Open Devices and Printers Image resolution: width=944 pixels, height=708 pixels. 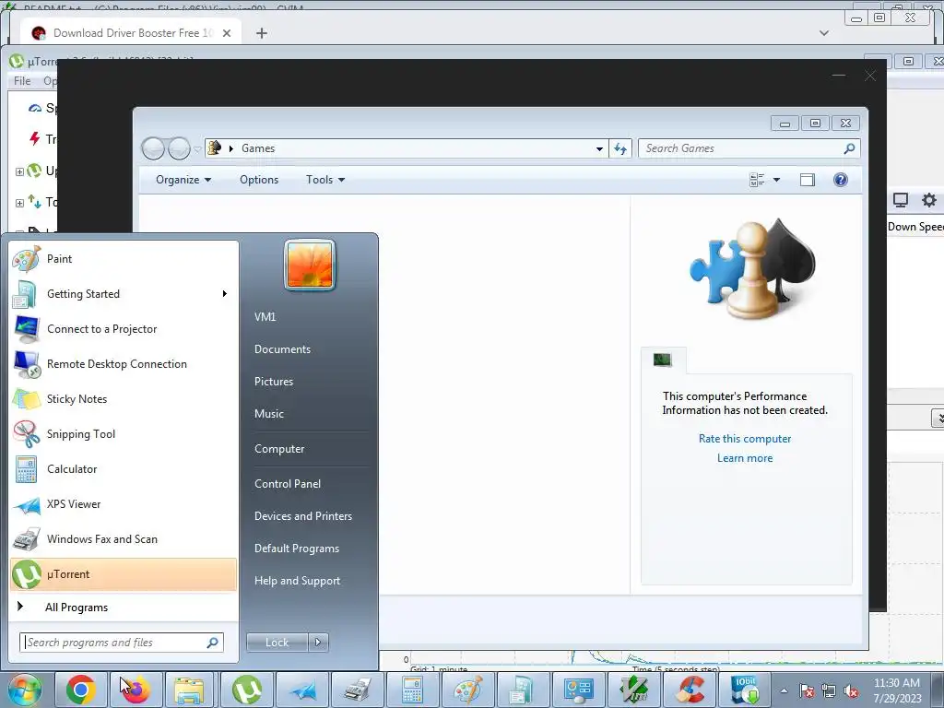point(302,516)
